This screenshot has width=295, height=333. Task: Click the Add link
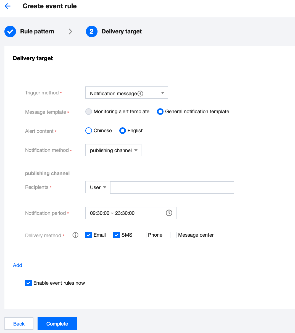[x=17, y=265]
